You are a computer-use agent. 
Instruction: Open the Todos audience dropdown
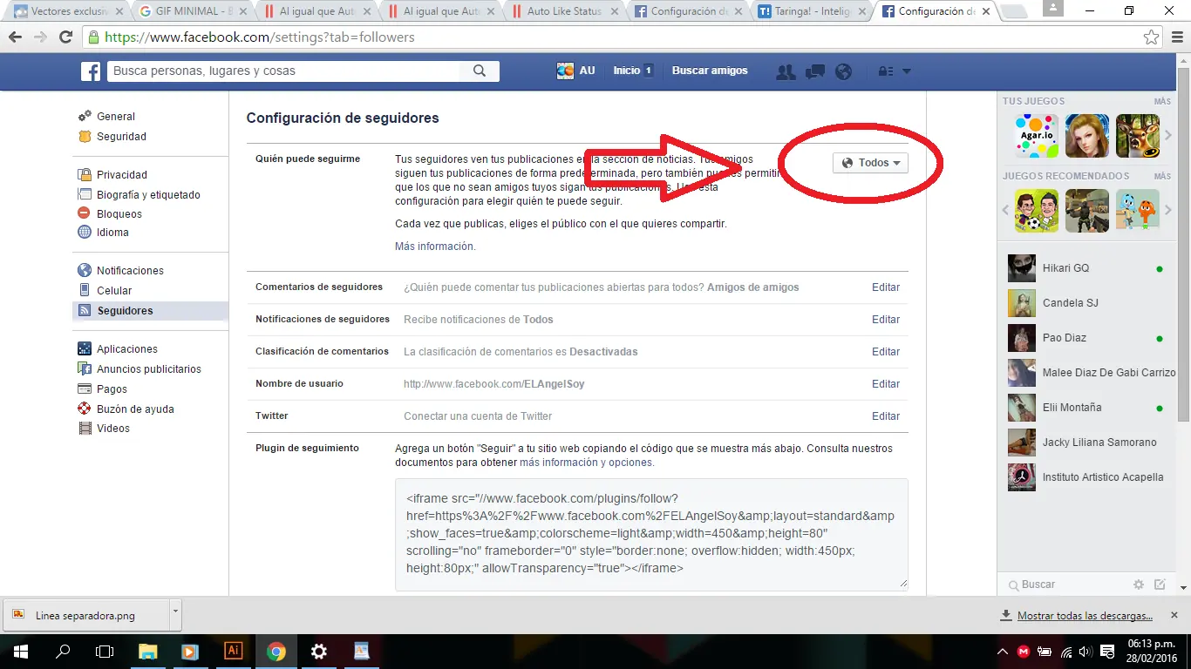pos(871,163)
